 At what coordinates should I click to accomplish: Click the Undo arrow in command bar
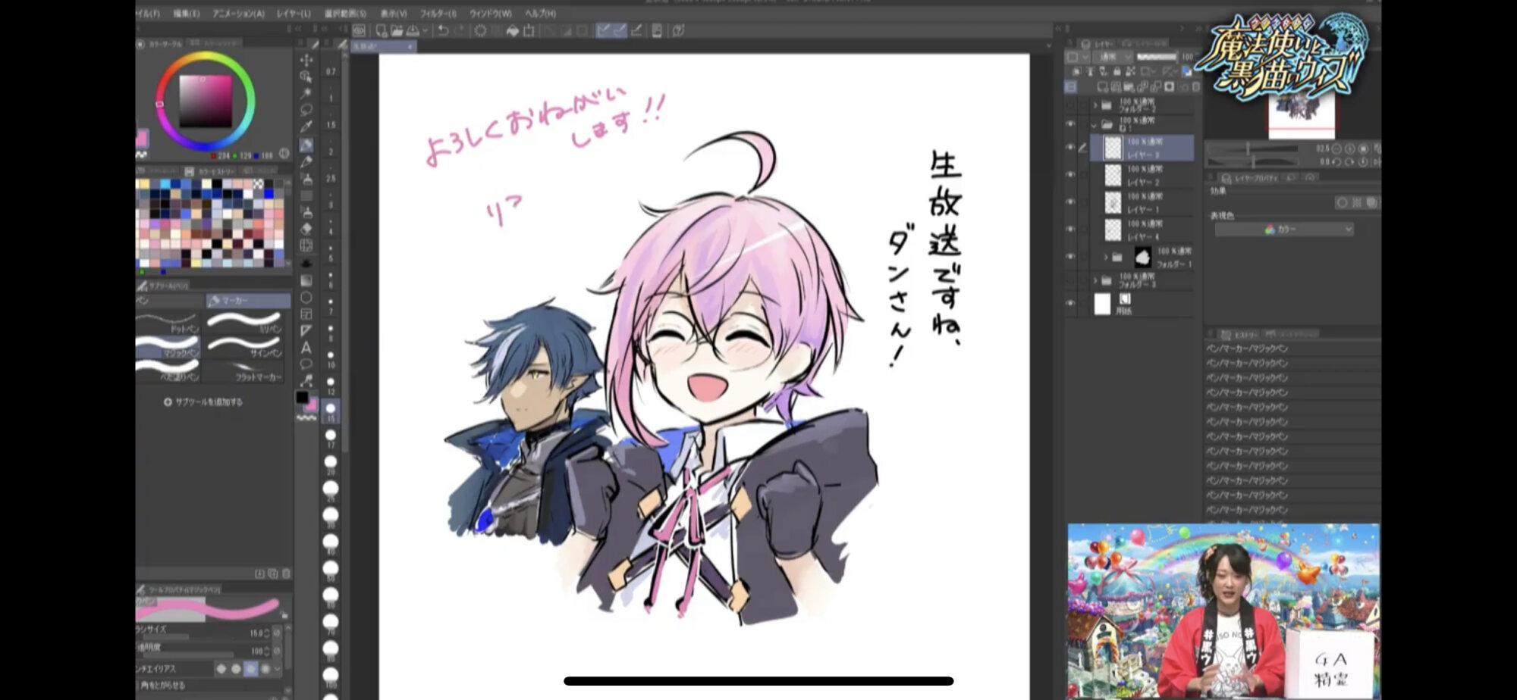pyautogui.click(x=444, y=30)
